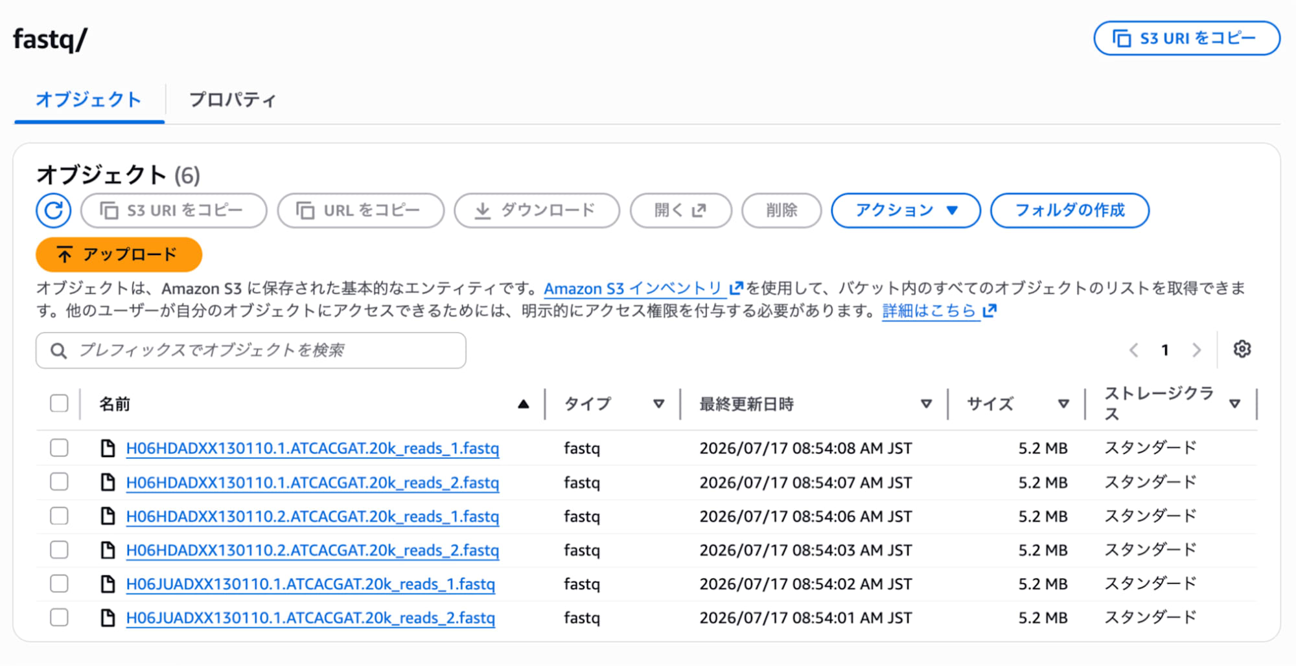Focus the prefix object search field
This screenshot has width=1296, height=666.
251,351
